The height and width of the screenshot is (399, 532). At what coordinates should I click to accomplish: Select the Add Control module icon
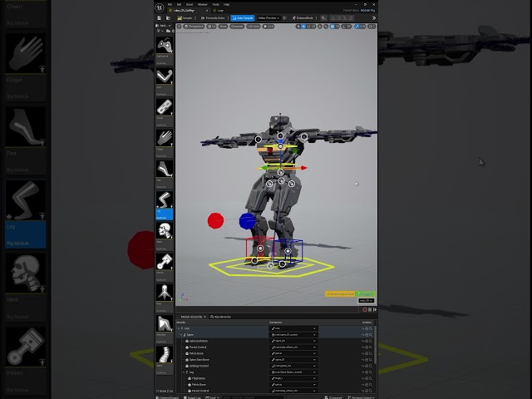[x=165, y=45]
